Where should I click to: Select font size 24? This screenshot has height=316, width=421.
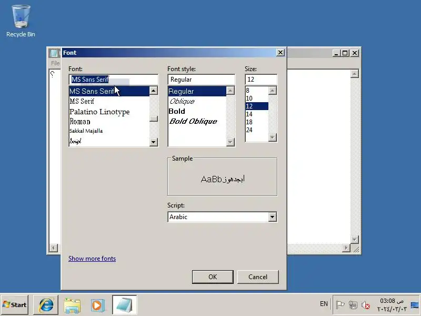[257, 130]
